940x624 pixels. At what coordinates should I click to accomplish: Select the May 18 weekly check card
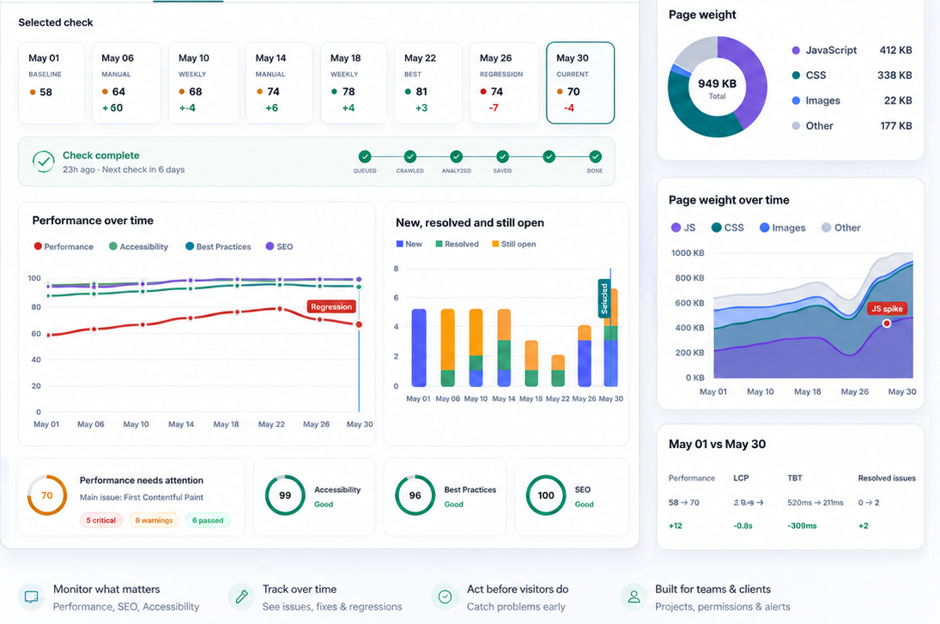click(x=354, y=82)
